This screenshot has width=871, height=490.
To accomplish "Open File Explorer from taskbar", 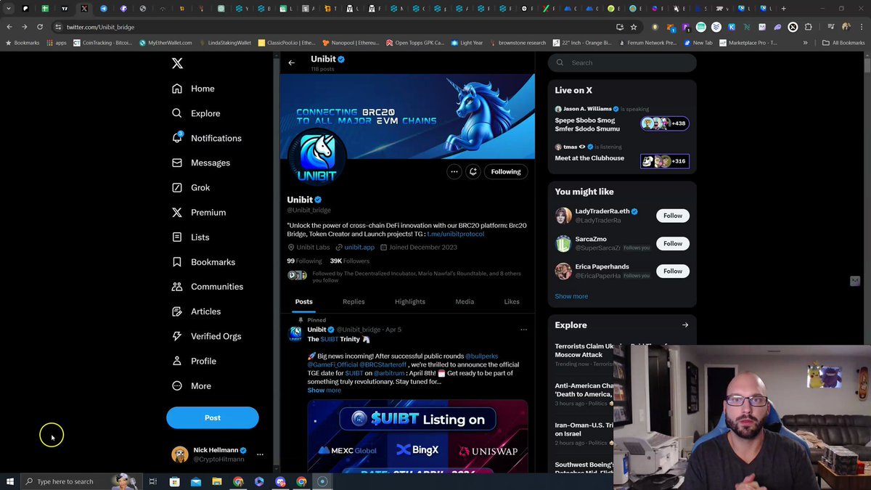I will [216, 481].
